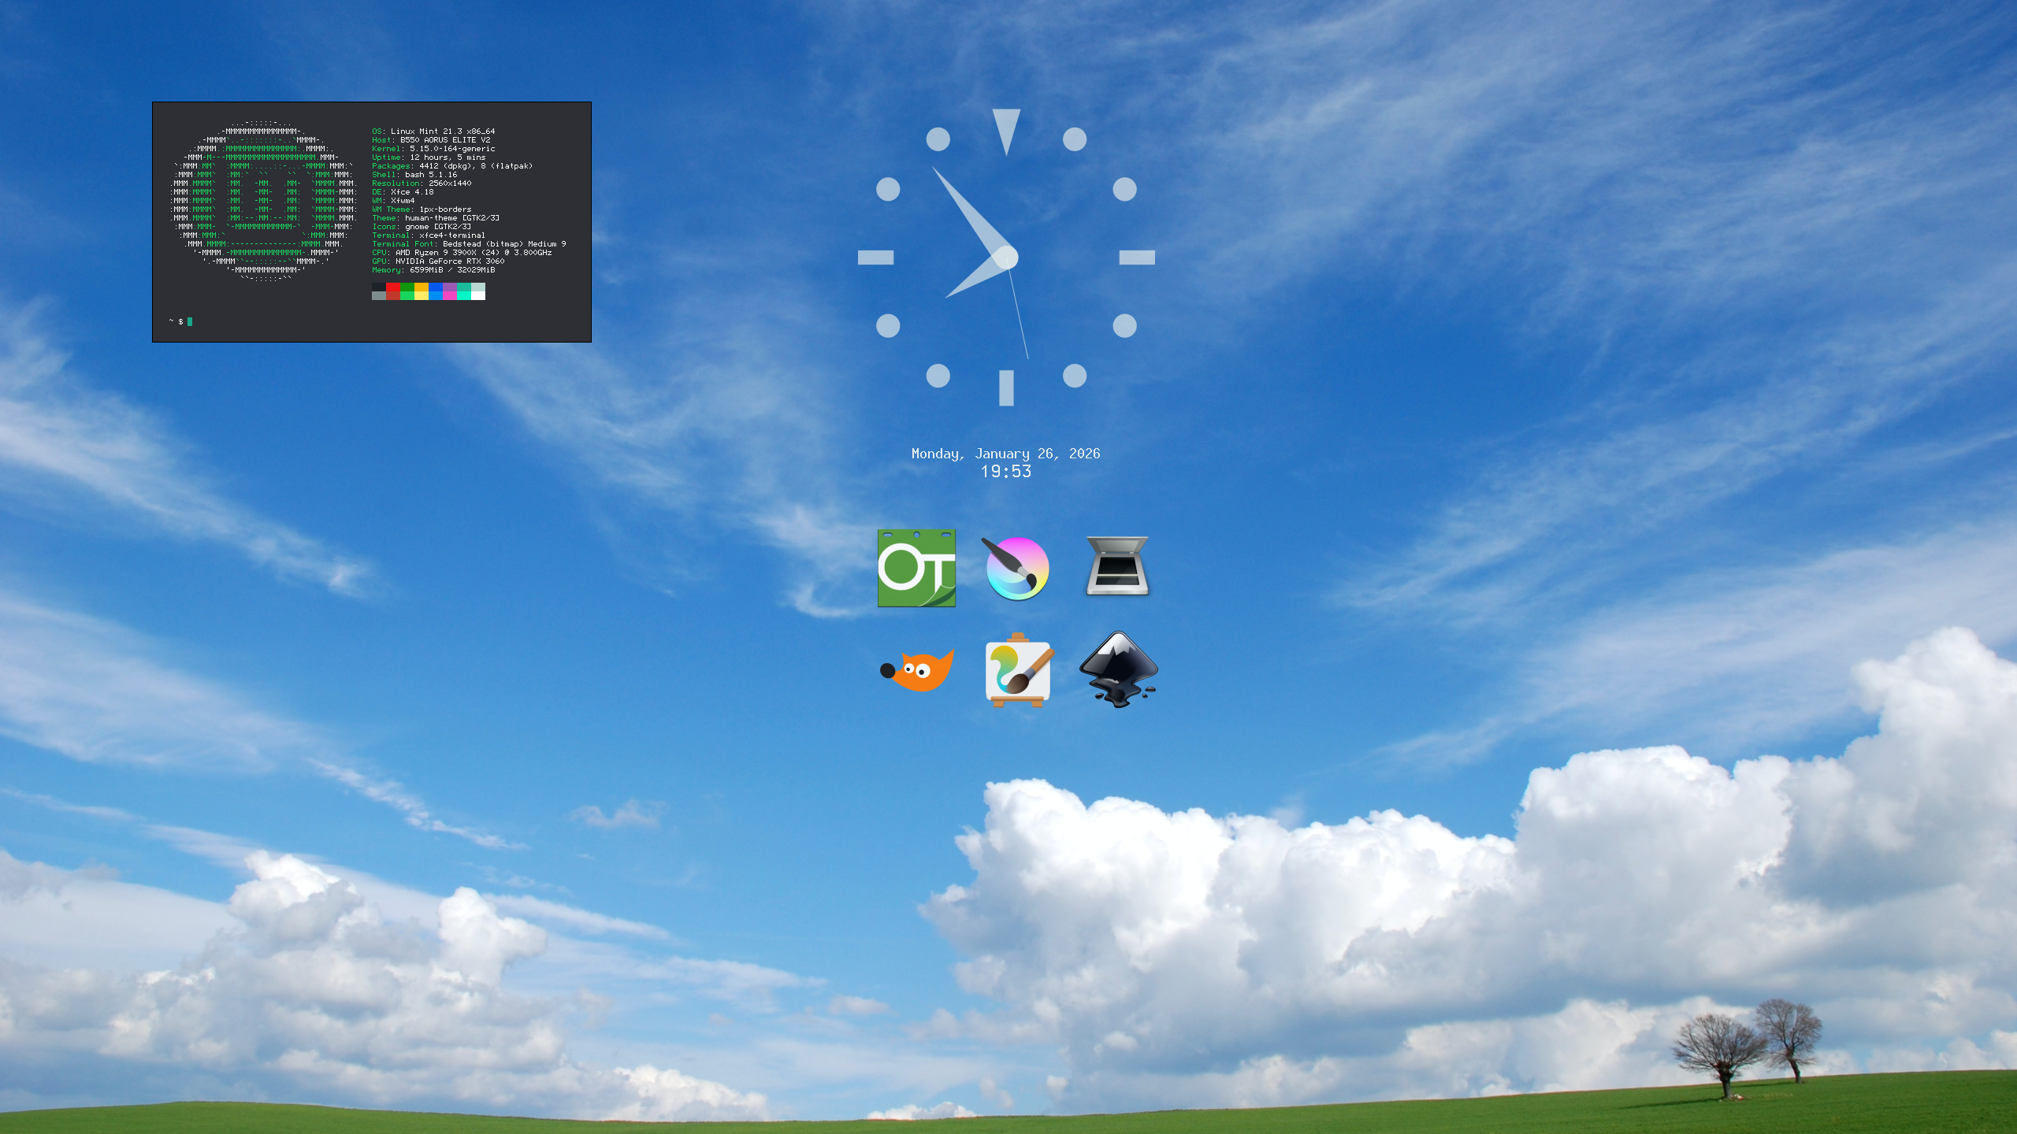Open the flatbed scanner application icon

pos(1117,566)
